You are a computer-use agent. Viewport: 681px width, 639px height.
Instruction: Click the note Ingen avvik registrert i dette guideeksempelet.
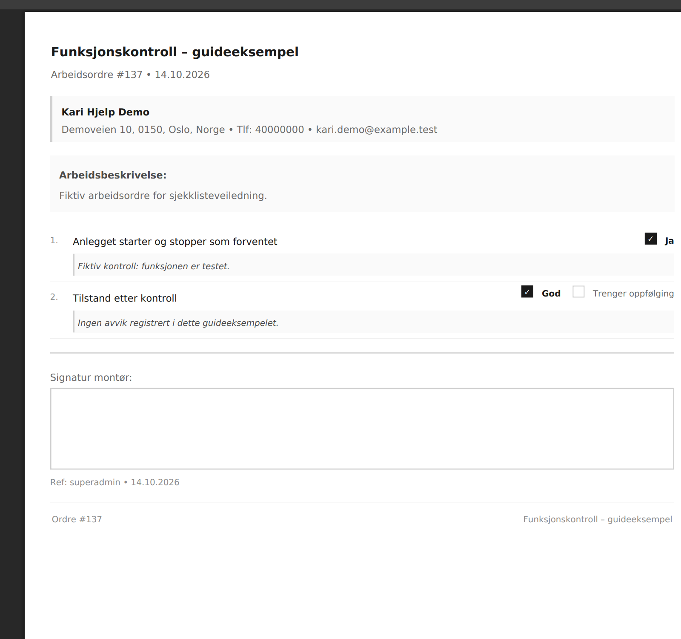178,323
